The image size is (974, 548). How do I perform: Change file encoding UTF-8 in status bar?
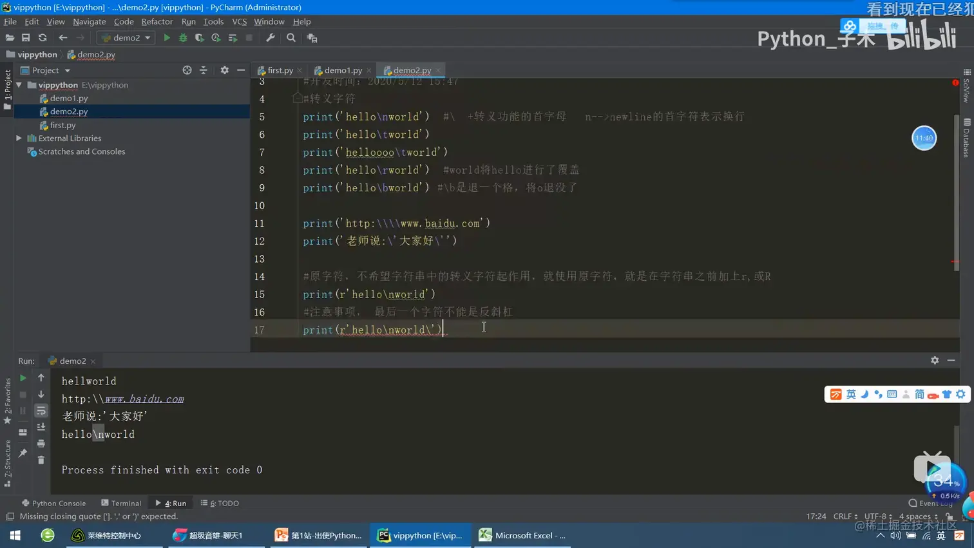click(x=879, y=516)
